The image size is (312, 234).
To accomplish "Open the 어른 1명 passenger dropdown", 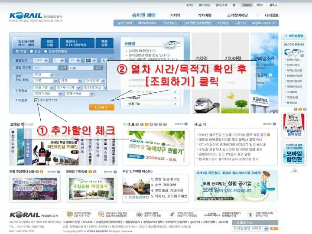I will tap(44, 88).
